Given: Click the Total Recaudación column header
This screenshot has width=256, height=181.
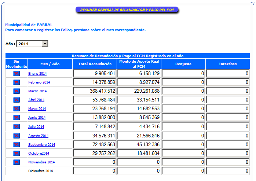Looking at the screenshot, I should coord(95,64).
